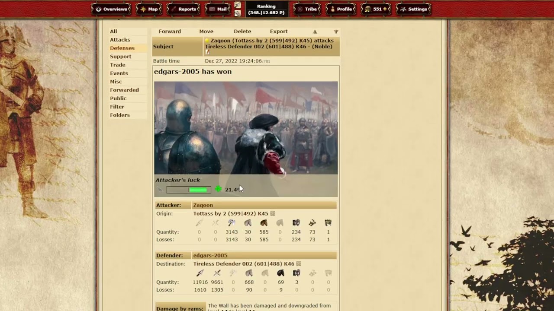554x311 pixels.
Task: Click the green luck clover icon
Action: [x=218, y=189]
